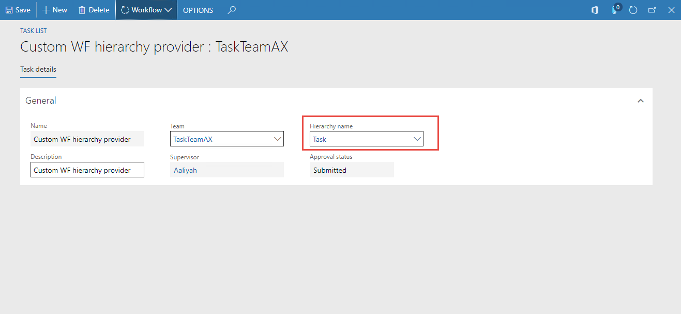Refresh the page with the refresh icon
The height and width of the screenshot is (314, 681).
pos(633,10)
